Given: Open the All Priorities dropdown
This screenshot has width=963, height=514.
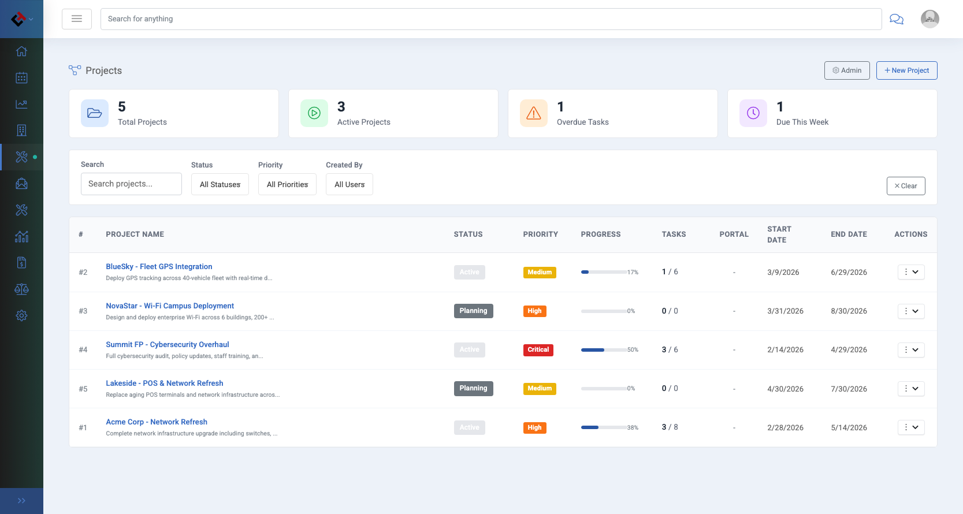Looking at the screenshot, I should [x=287, y=184].
